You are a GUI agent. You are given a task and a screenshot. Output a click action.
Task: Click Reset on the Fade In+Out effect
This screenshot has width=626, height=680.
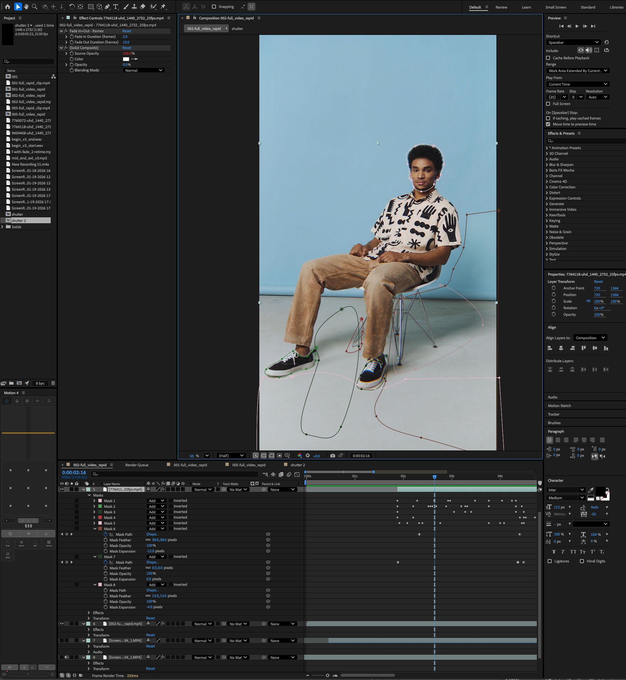(x=127, y=31)
